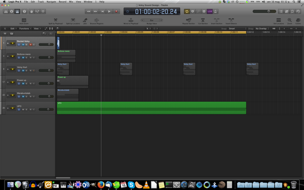Open the tracks area View dropdown
Viewport: 304px width, 190px height.
pos(37,28)
